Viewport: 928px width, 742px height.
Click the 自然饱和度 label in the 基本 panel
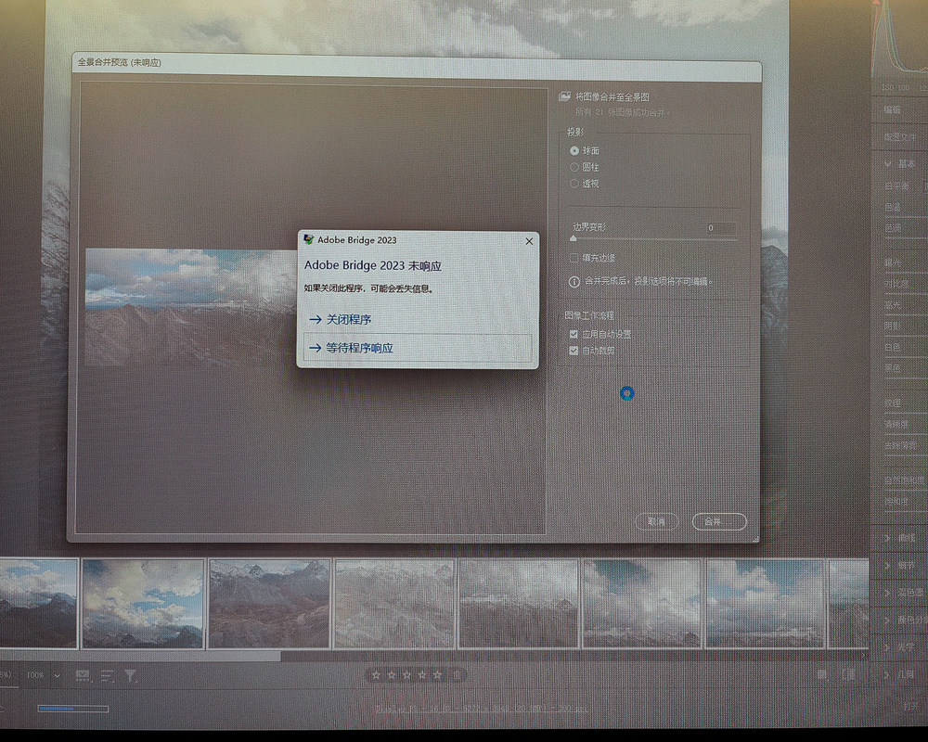click(x=904, y=480)
